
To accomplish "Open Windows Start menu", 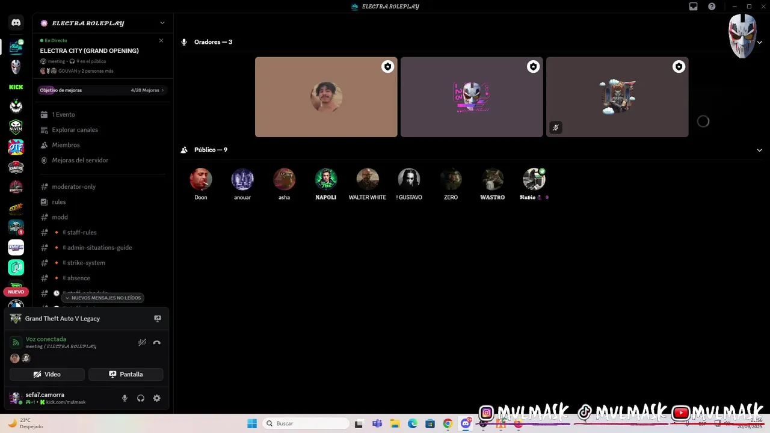I will click(252, 423).
